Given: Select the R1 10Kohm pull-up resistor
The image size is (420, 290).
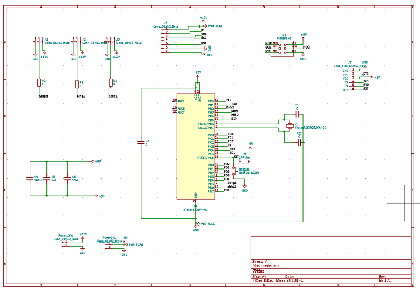Looking at the screenshot, I should (x=245, y=161).
